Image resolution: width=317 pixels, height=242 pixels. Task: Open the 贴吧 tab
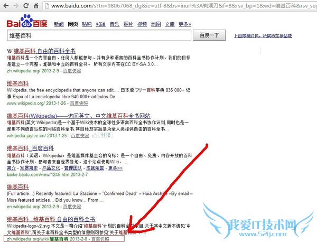[87, 24]
